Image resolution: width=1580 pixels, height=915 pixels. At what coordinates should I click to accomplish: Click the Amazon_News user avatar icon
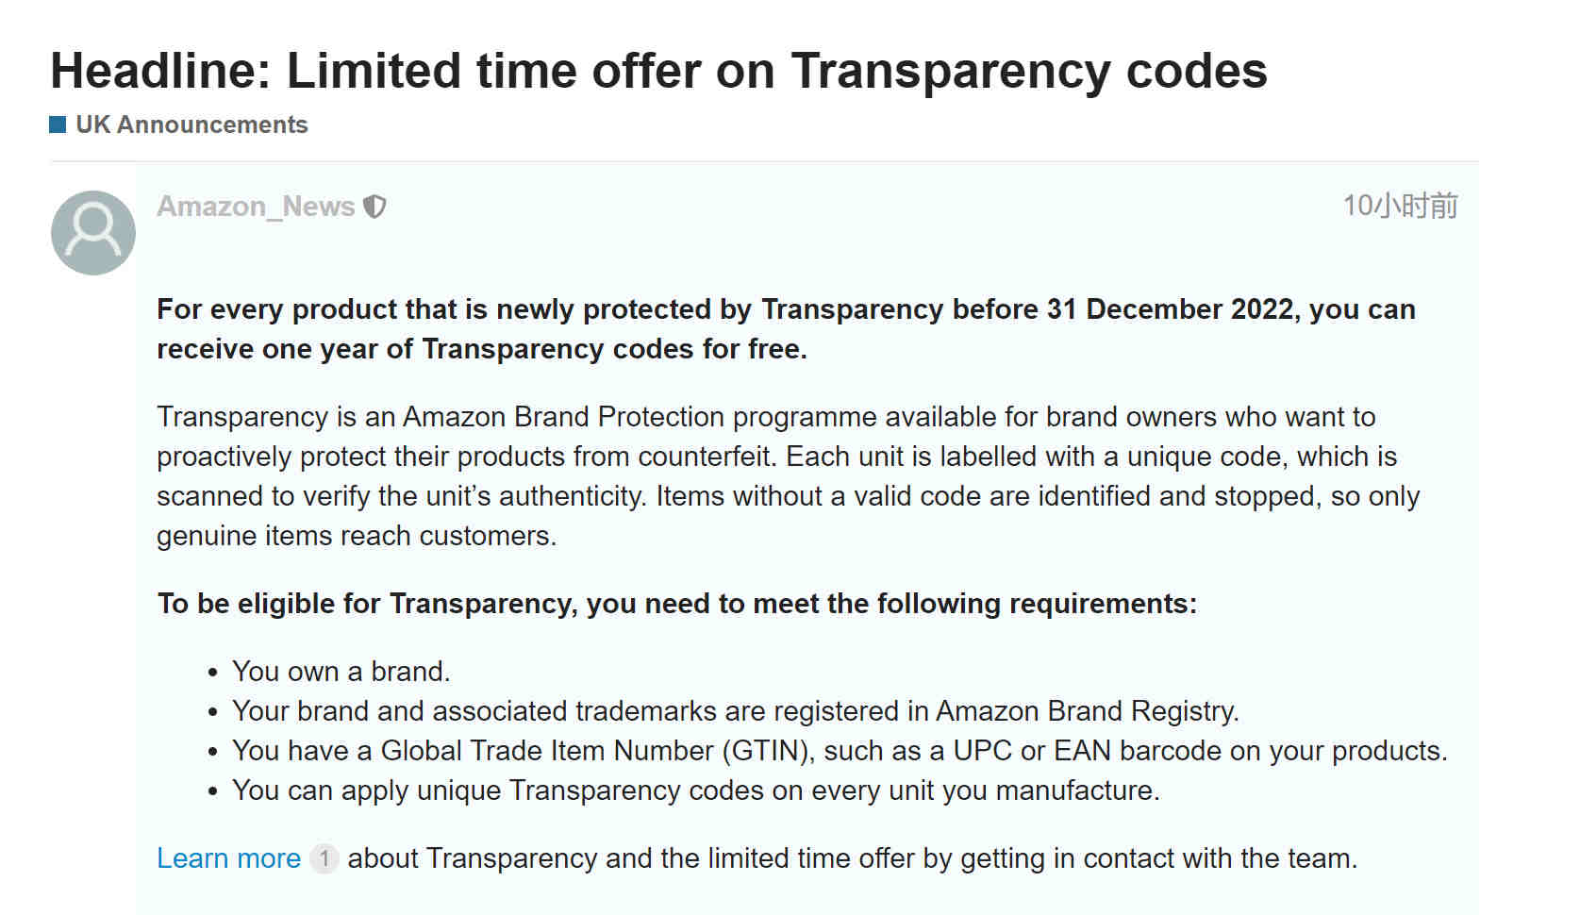(x=93, y=233)
